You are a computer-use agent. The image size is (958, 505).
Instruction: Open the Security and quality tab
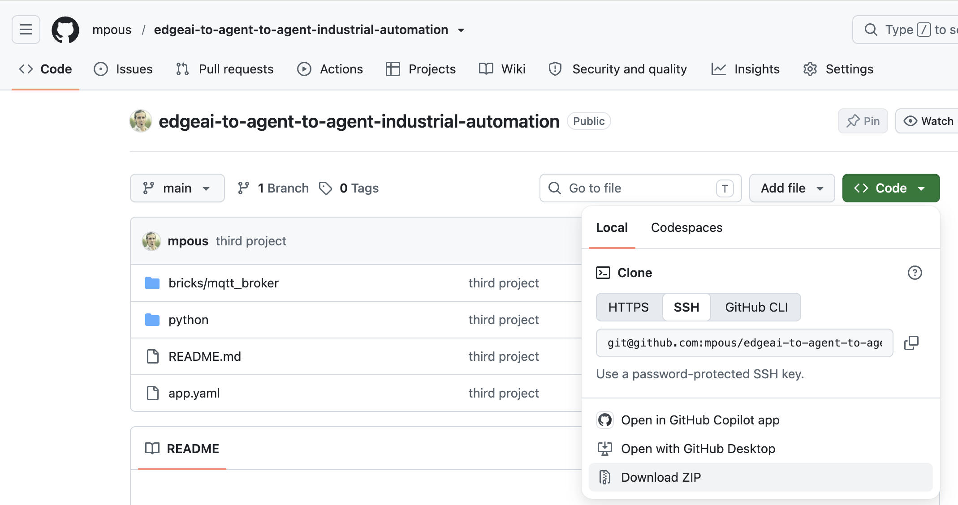pyautogui.click(x=617, y=69)
